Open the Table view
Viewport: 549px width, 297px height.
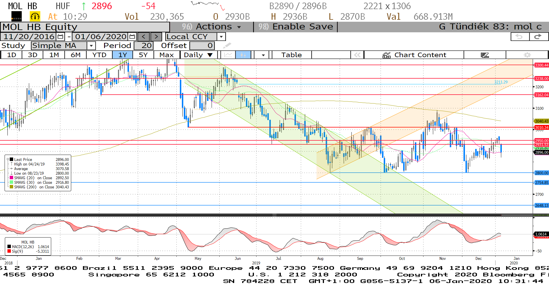coord(291,55)
